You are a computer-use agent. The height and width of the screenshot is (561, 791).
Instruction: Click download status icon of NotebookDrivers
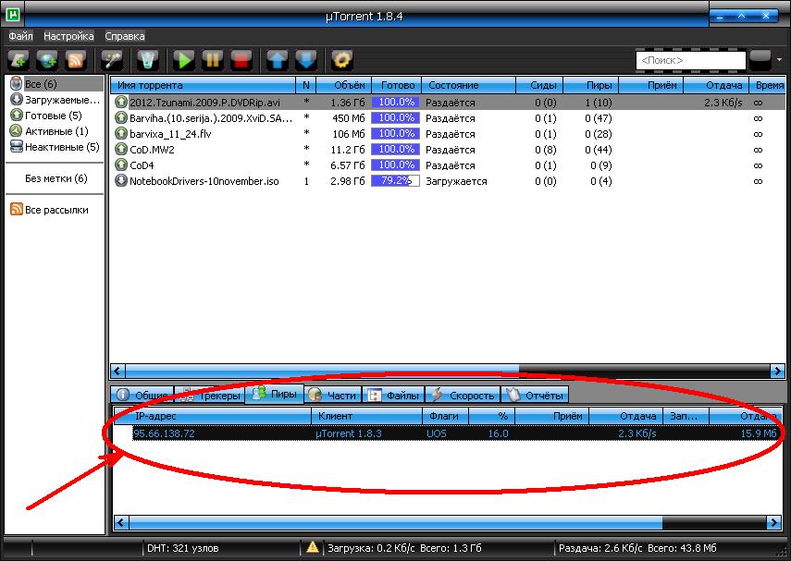(x=121, y=180)
